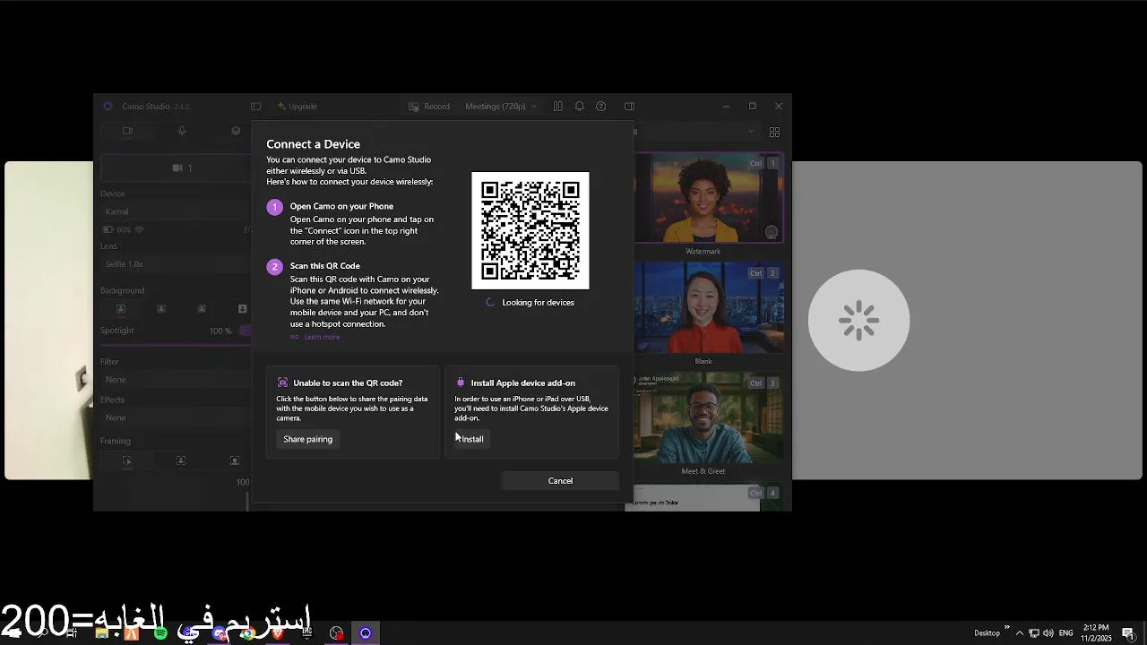
Task: Expand the presets dropdown chevron beside grid icon
Action: pos(751,132)
